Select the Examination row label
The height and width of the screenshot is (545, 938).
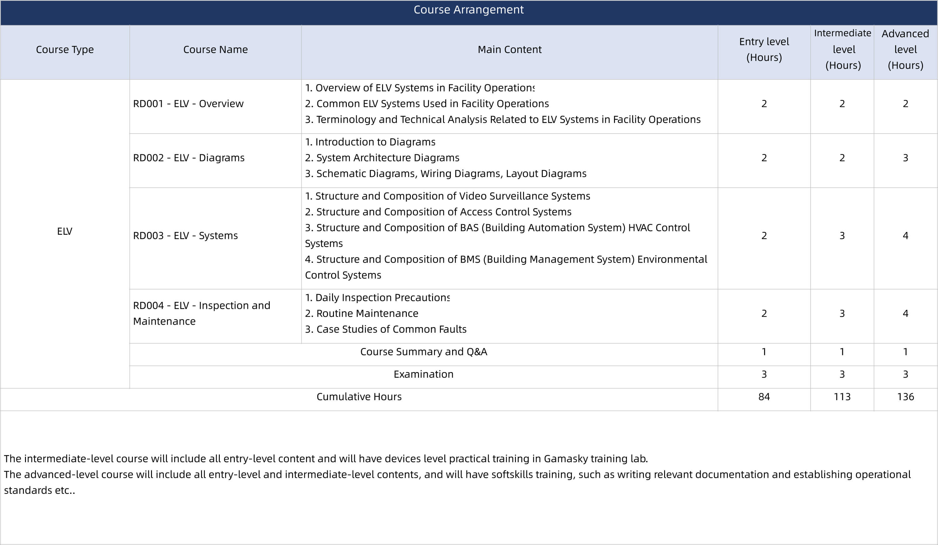[x=423, y=374]
